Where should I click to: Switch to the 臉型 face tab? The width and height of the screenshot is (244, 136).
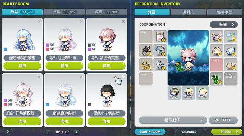click(64, 12)
